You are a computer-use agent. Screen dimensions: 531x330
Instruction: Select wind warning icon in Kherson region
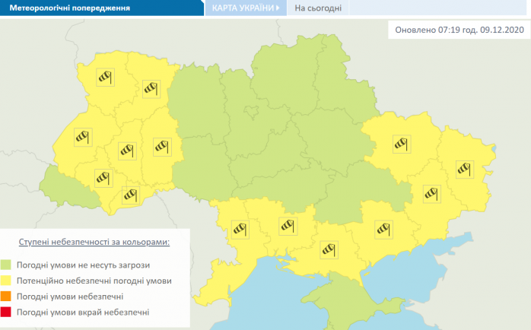point(329,249)
